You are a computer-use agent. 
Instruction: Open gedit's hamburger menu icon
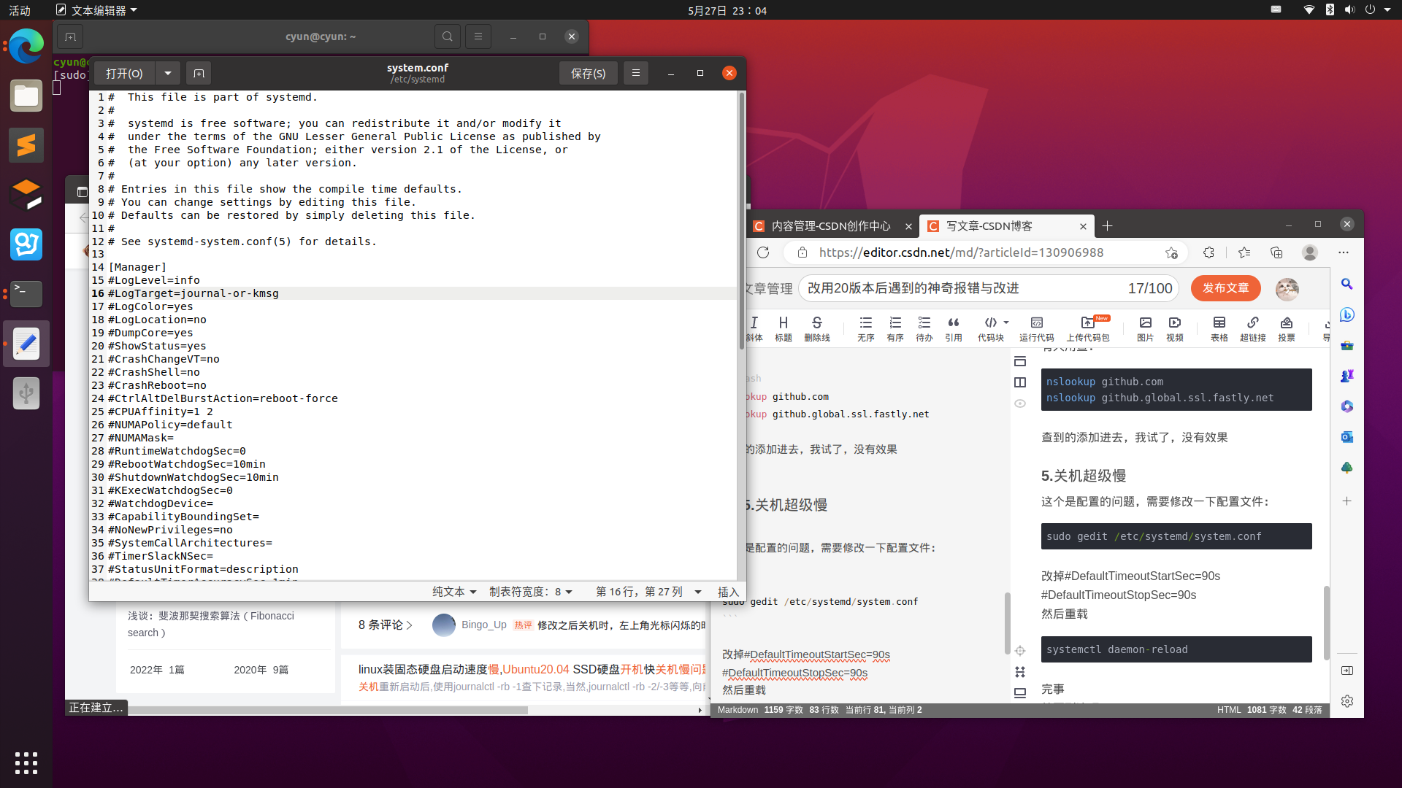pyautogui.click(x=635, y=73)
